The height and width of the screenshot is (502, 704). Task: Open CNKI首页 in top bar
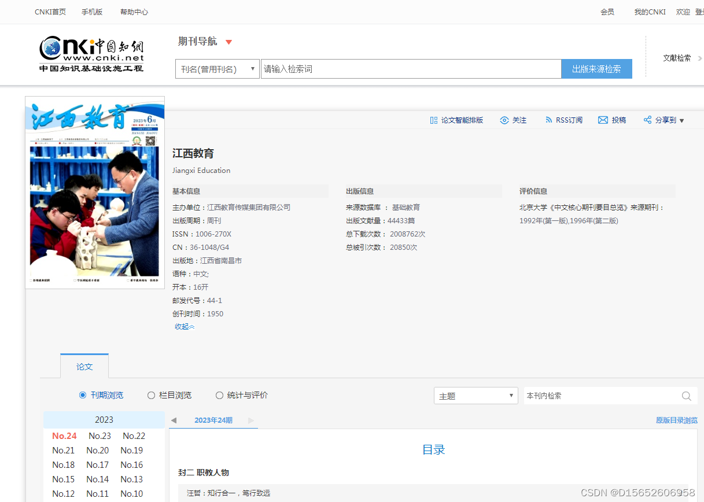pyautogui.click(x=50, y=12)
